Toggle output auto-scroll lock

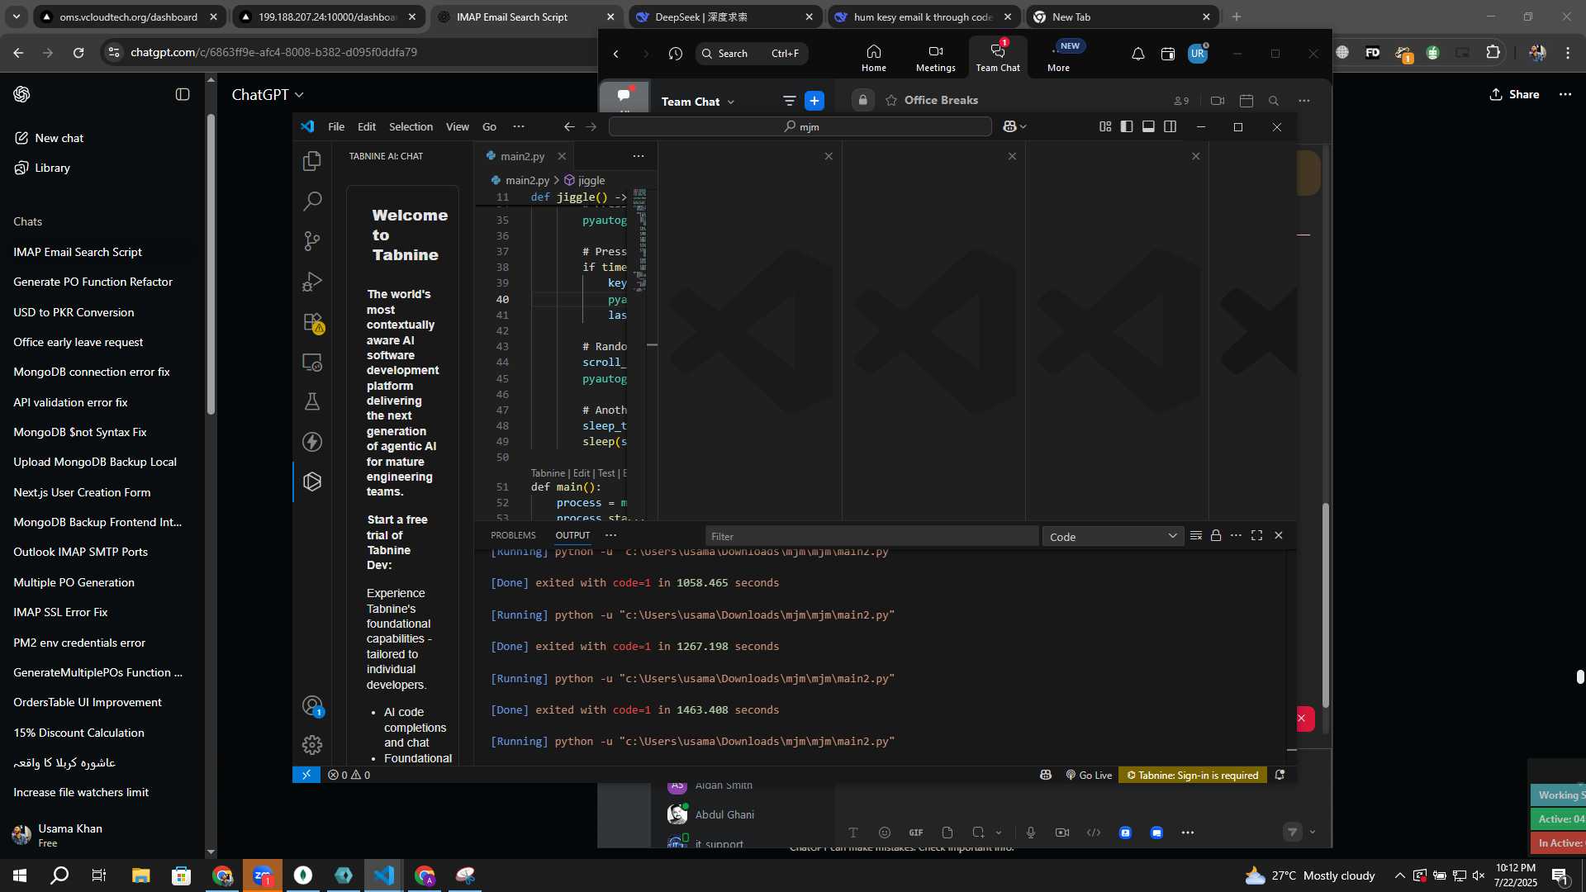(1216, 535)
